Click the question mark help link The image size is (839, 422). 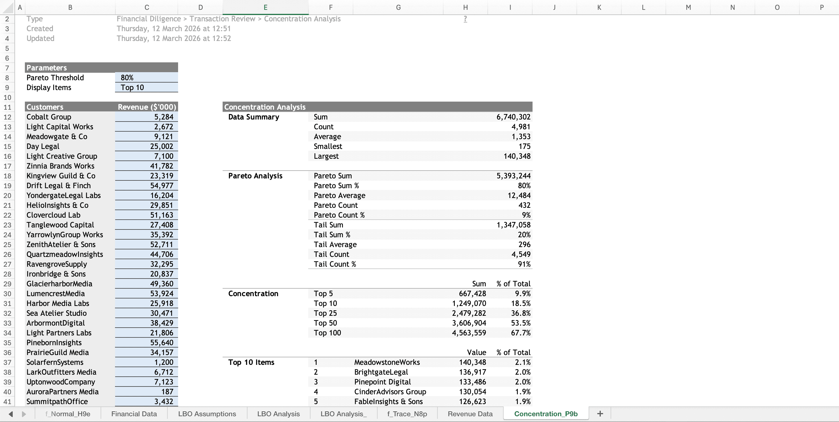point(465,19)
